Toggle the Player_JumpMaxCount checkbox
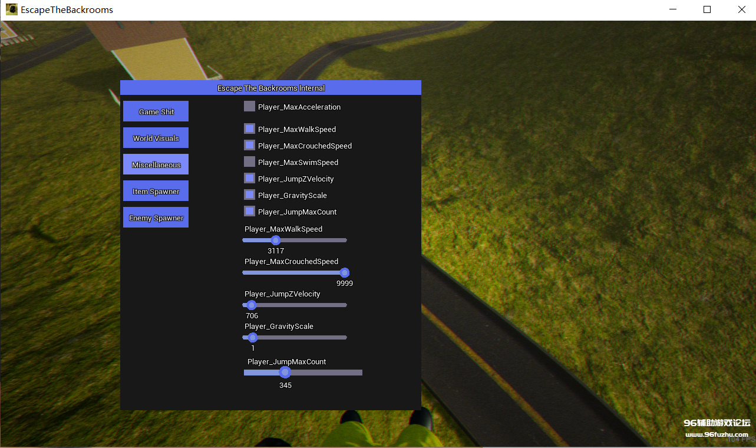This screenshot has width=756, height=448. [x=249, y=211]
